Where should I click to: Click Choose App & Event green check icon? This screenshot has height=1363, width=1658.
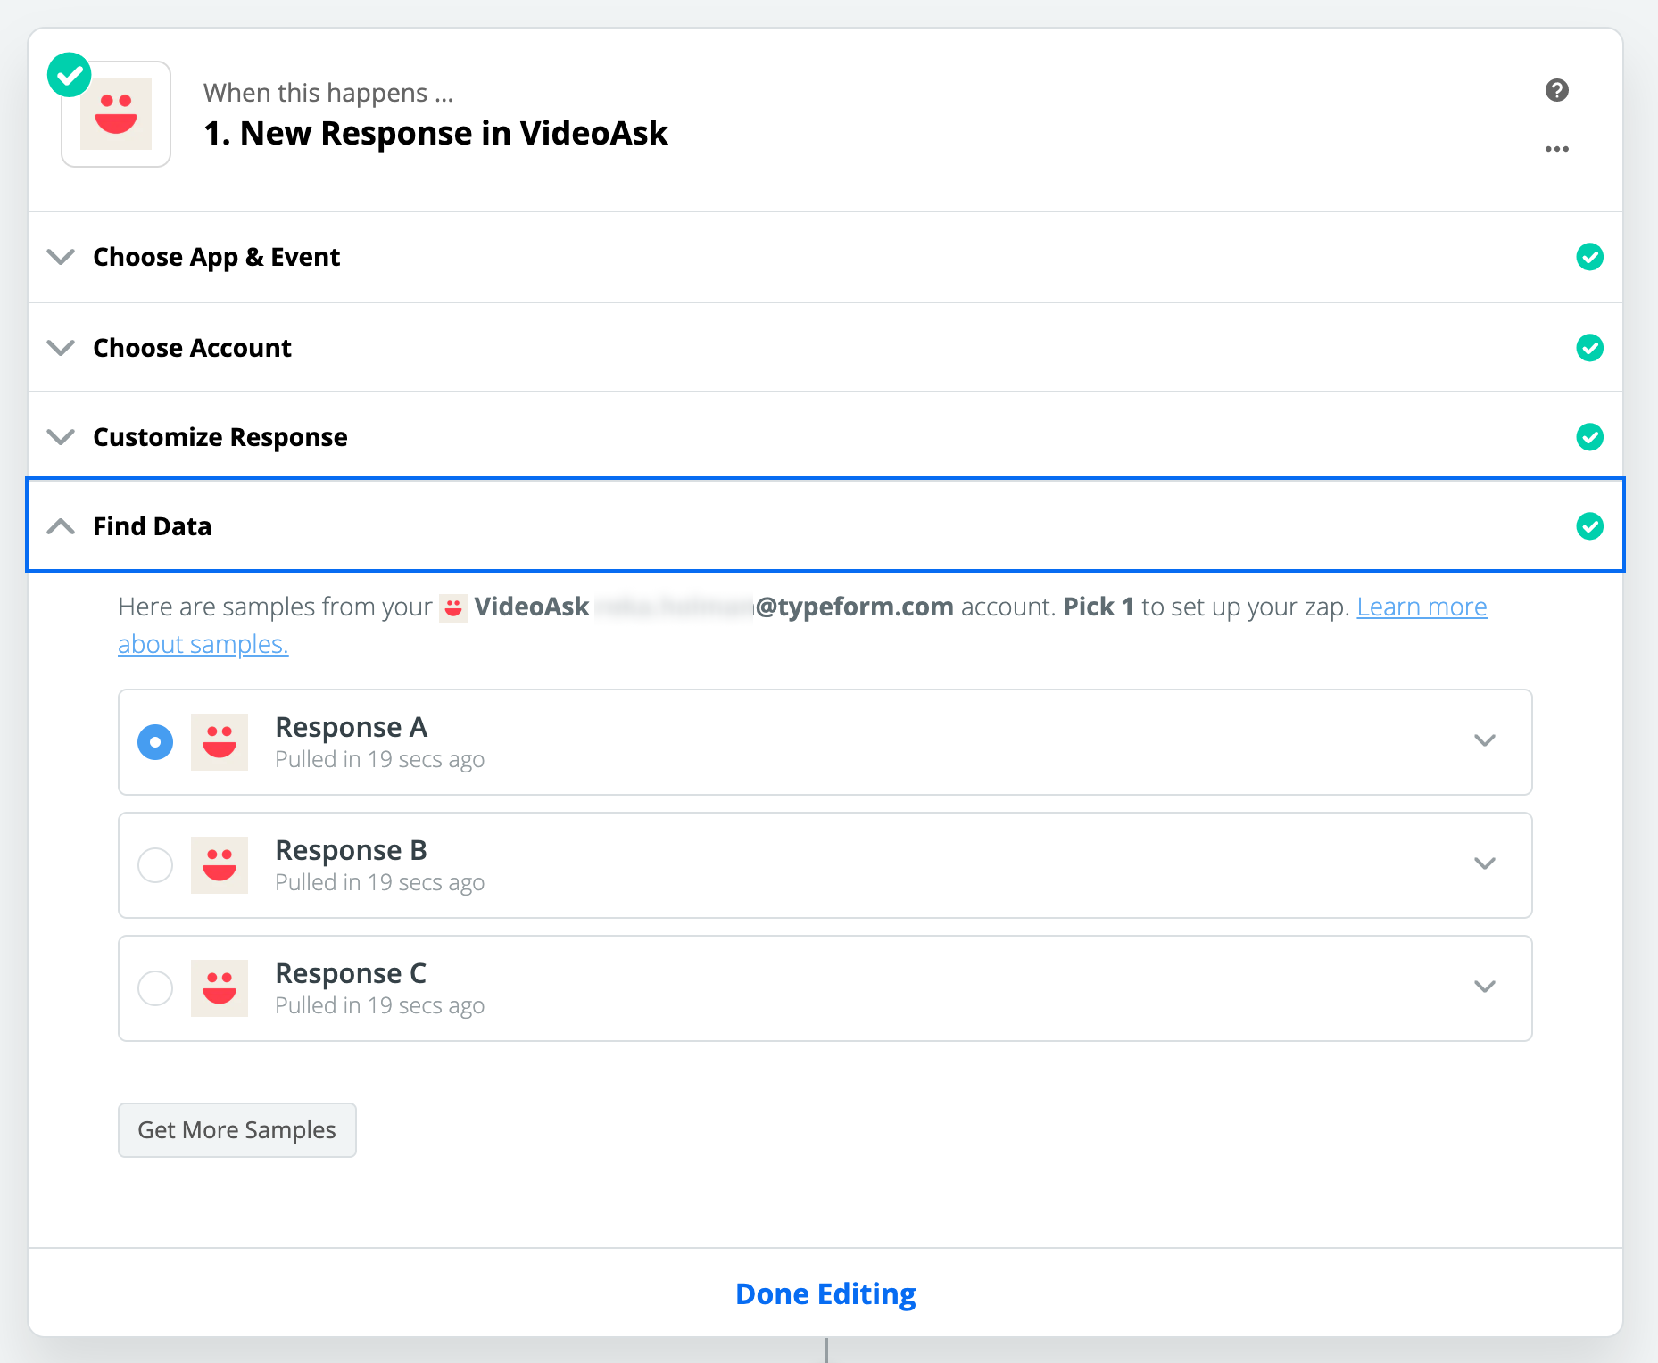(1590, 257)
